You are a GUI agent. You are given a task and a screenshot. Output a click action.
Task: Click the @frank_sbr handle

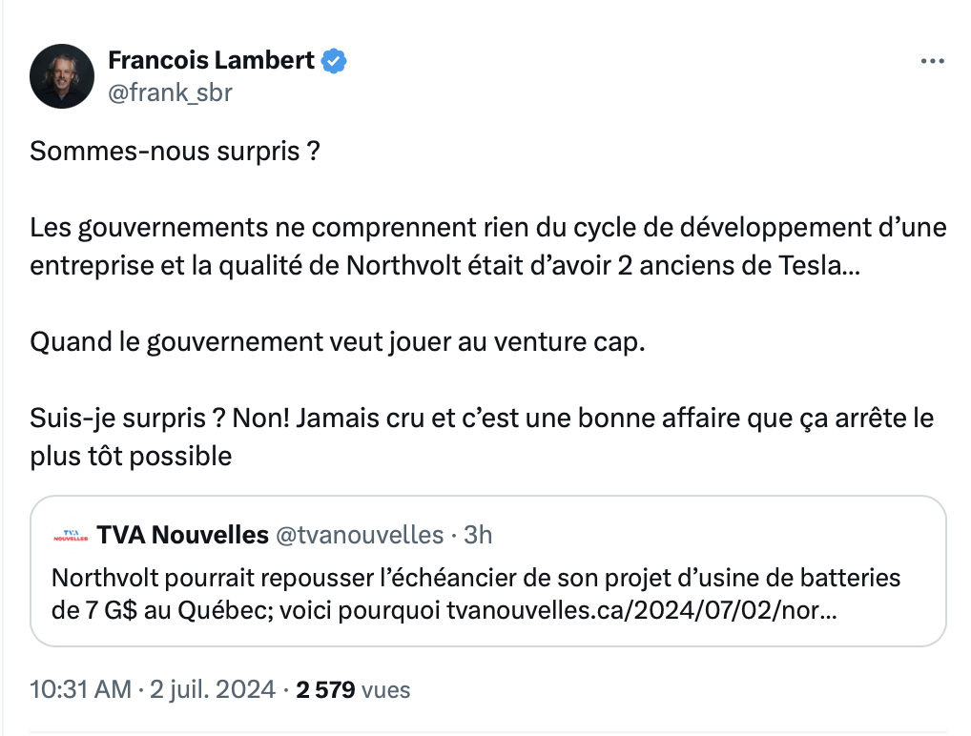[171, 92]
